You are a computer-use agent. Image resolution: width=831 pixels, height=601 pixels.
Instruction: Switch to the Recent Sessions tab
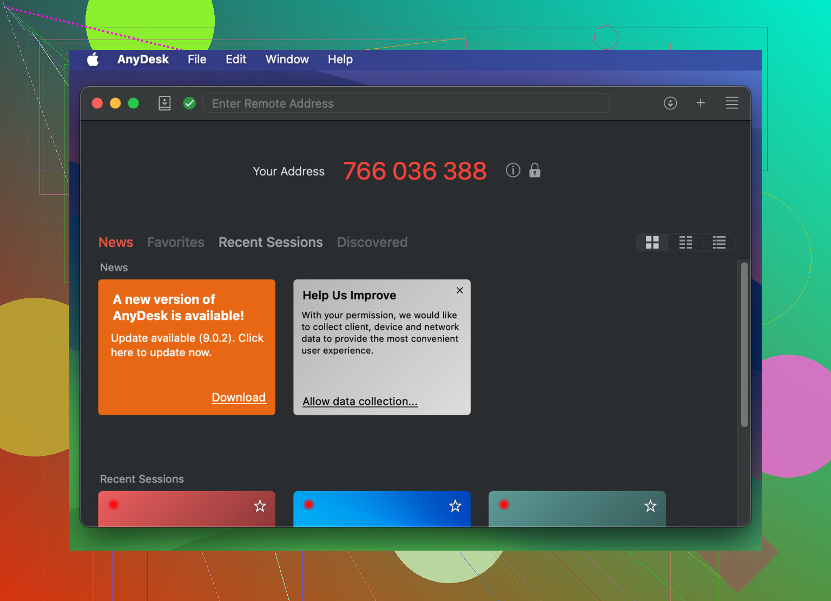271,242
